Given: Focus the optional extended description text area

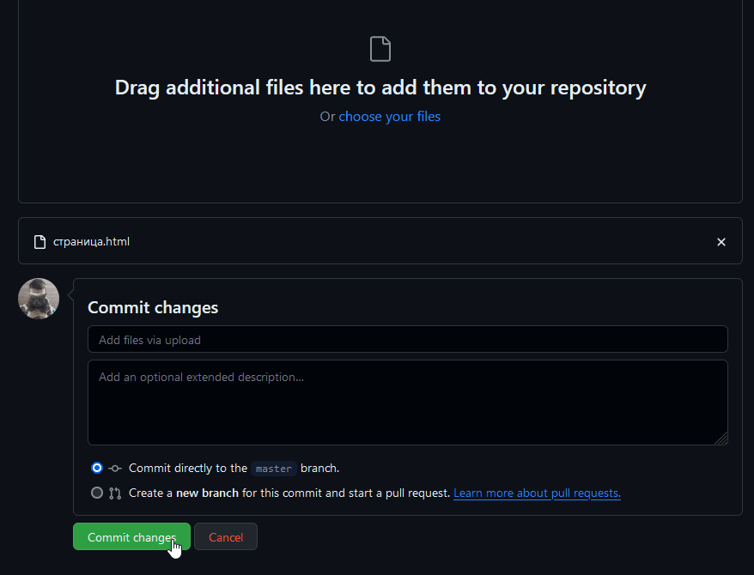Looking at the screenshot, I should pos(407,402).
